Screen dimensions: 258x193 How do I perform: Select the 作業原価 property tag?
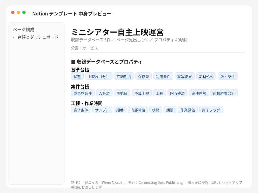click(x=188, y=110)
